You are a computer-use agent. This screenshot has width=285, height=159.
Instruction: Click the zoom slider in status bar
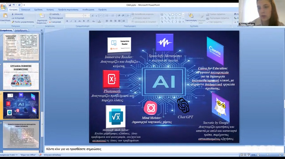tap(267, 155)
